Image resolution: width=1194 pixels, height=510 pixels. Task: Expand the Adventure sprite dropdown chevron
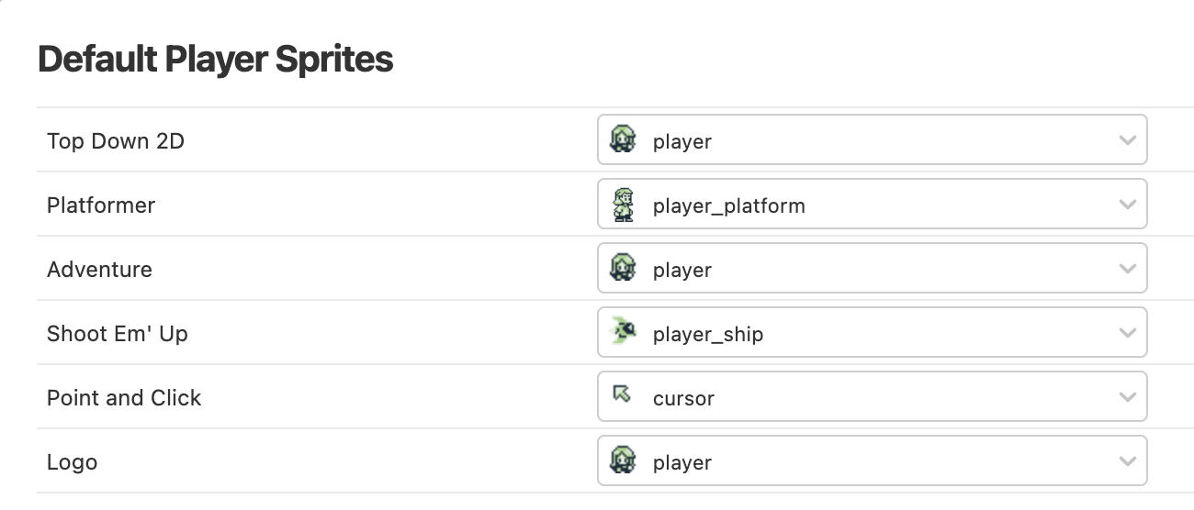coord(1128,269)
